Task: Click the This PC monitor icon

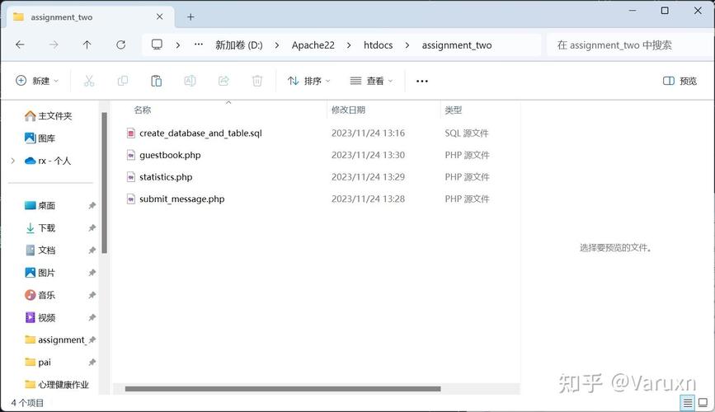Action: 157,44
